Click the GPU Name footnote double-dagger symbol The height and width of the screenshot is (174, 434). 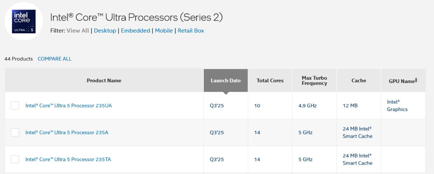[416, 80]
